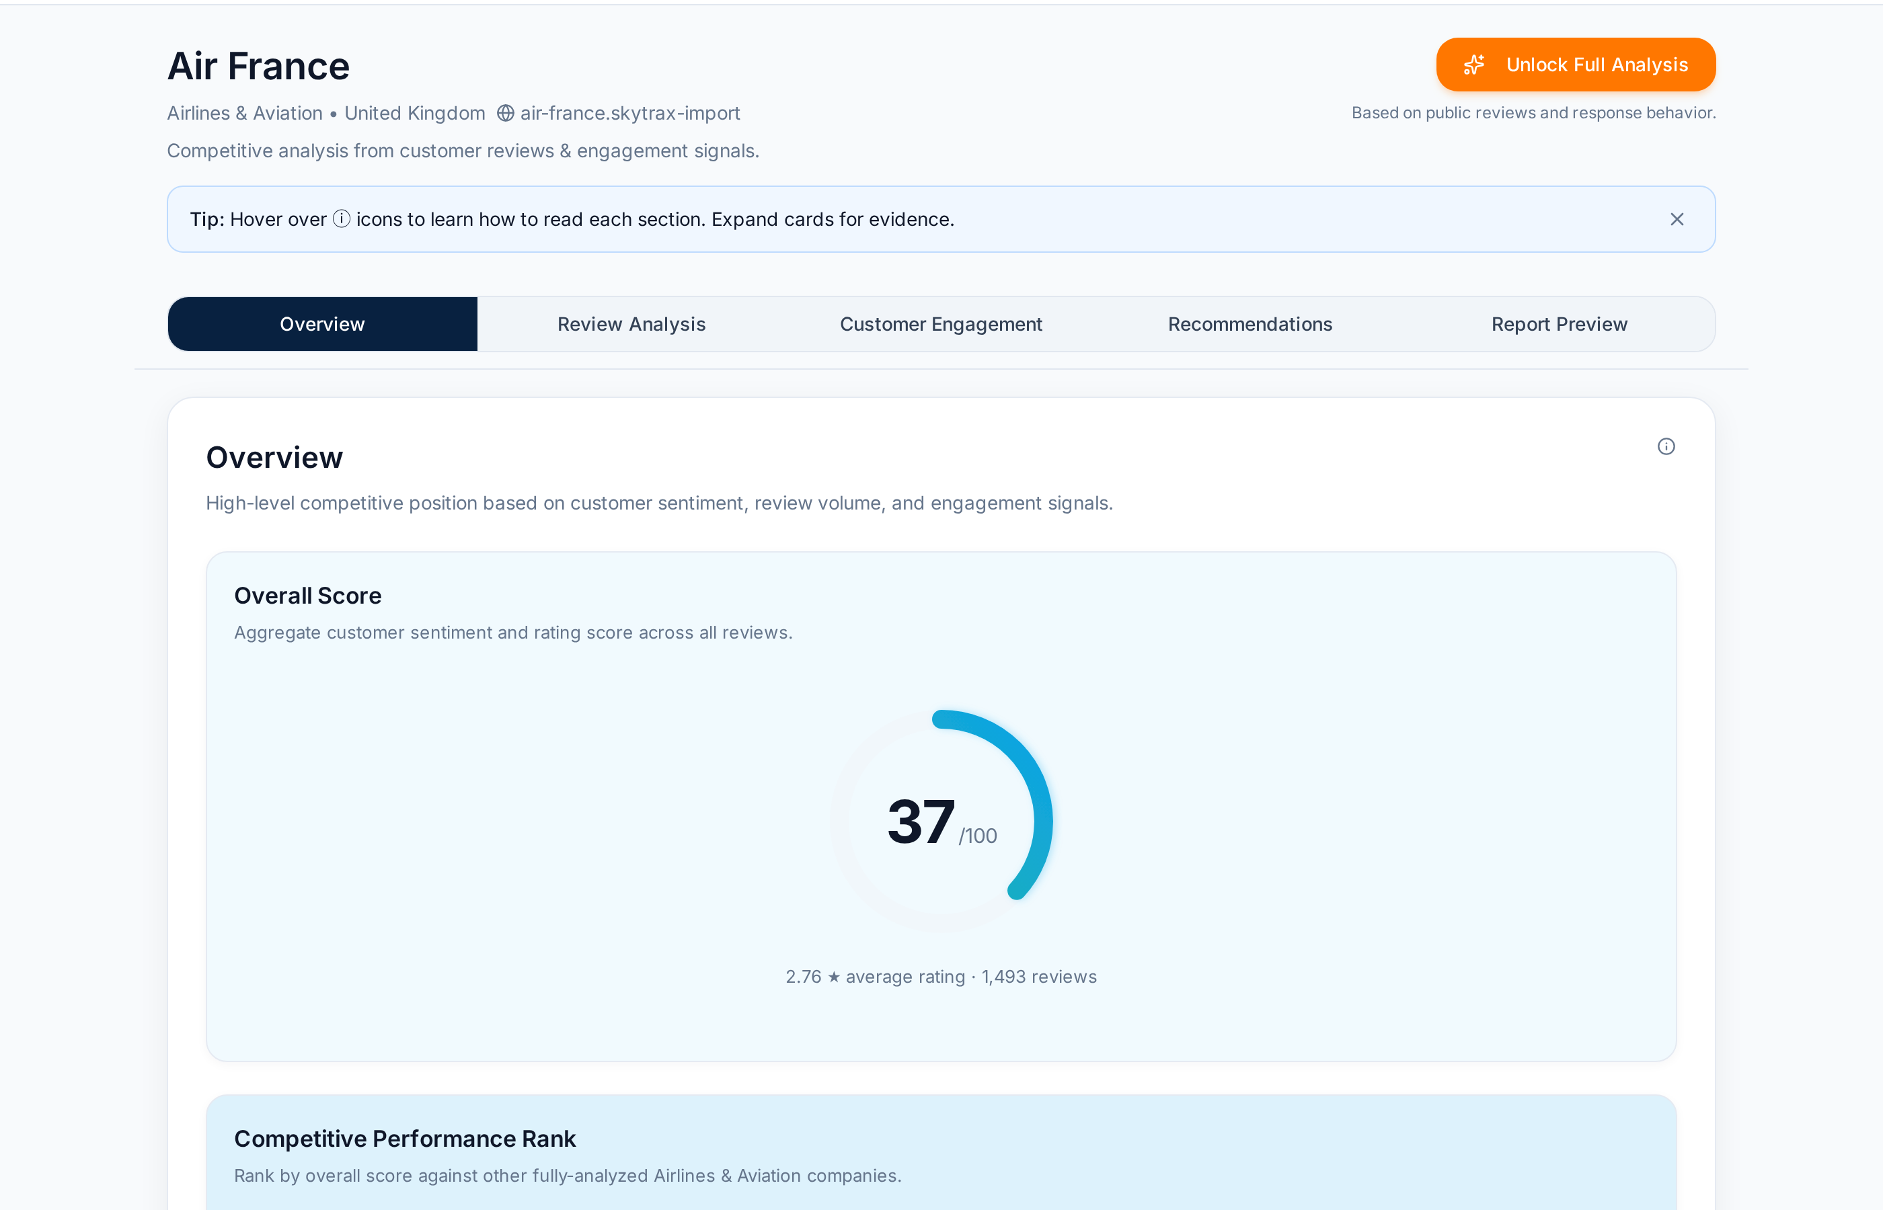Click the "Rank by overall score" description text
Viewport: 1883px width, 1210px height.
[x=568, y=1176]
